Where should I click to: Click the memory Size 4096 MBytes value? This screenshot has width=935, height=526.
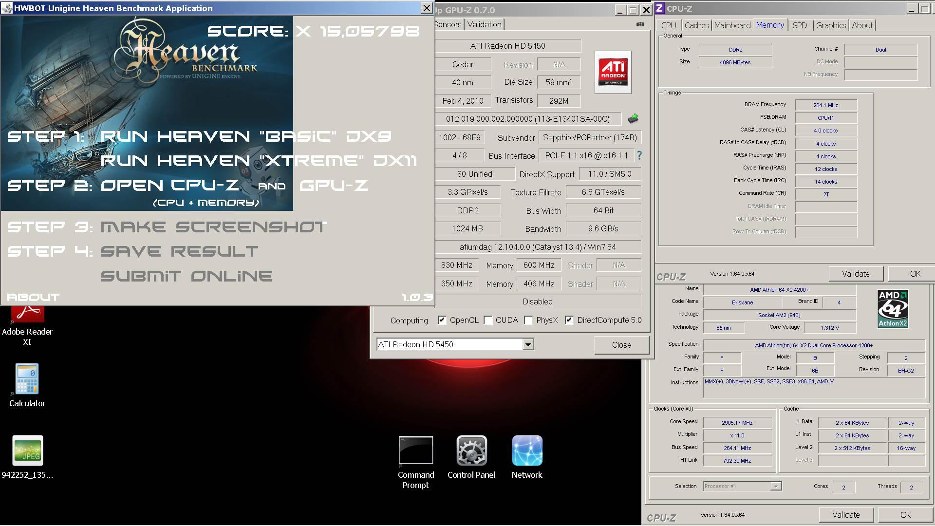[x=735, y=62]
